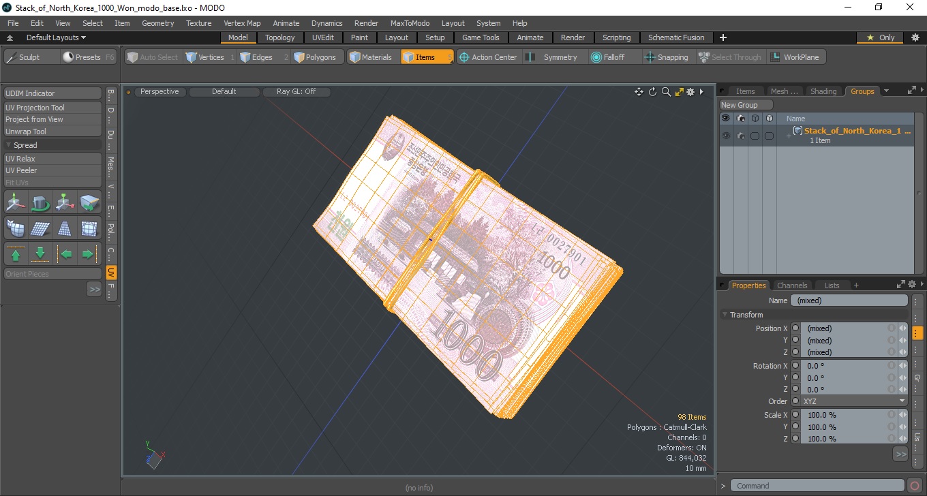Select the 3D axis orientation gizmo
Image resolution: width=927 pixels, height=496 pixels.
pos(155,455)
